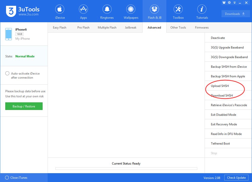Image resolution: width=252 pixels, height=182 pixels.
Task: Choose Exit Disabled Mode
Action: point(228,115)
